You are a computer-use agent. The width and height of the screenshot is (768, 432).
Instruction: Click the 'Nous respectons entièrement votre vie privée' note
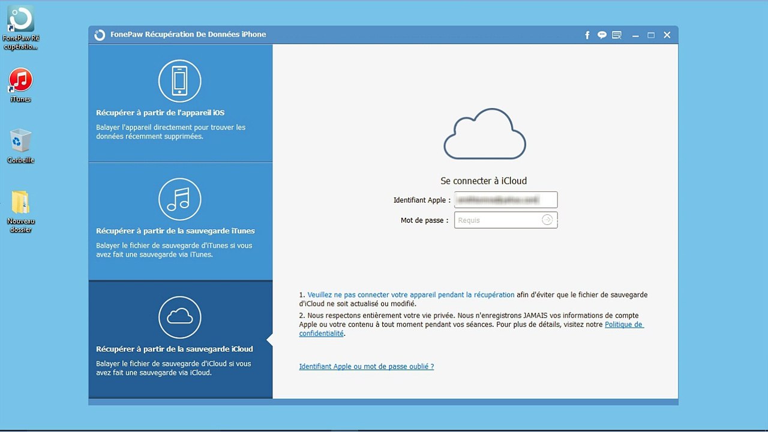click(471, 325)
